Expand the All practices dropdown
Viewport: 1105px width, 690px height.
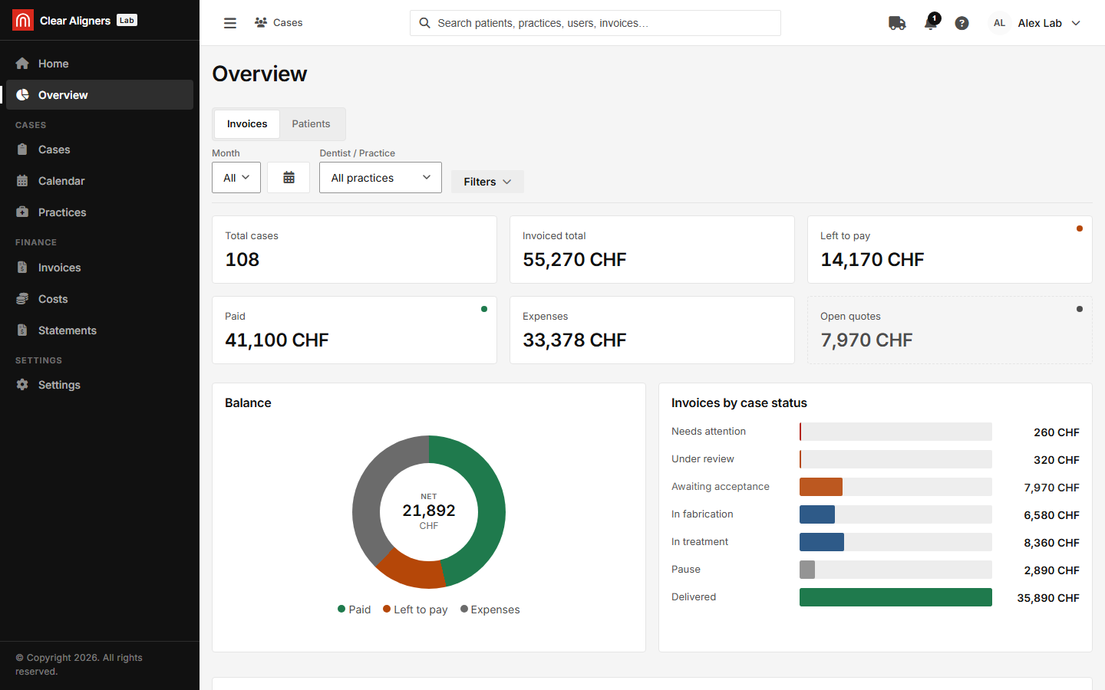tap(381, 177)
